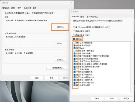Viewport: 135px width, 102px height.
Task: Enable 在滑鼠指標下顯示陰影 checkbox
Action: pyautogui.click(x=74, y=51)
